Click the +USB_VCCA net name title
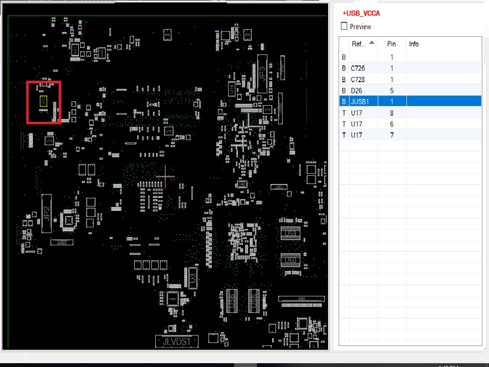Viewport: 489px width, 367px height. 361,13
